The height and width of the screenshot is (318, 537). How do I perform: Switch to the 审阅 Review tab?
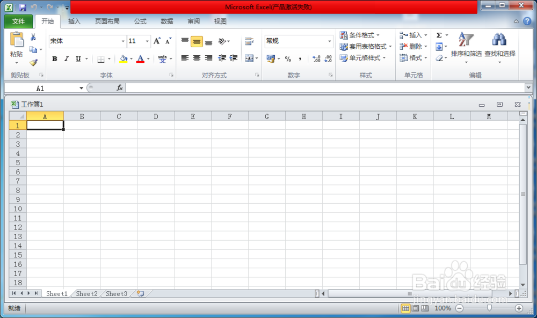click(193, 21)
